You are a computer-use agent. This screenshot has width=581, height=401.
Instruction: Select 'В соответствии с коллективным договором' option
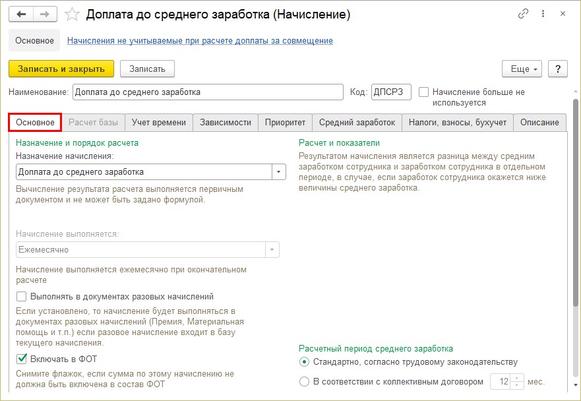(x=304, y=381)
